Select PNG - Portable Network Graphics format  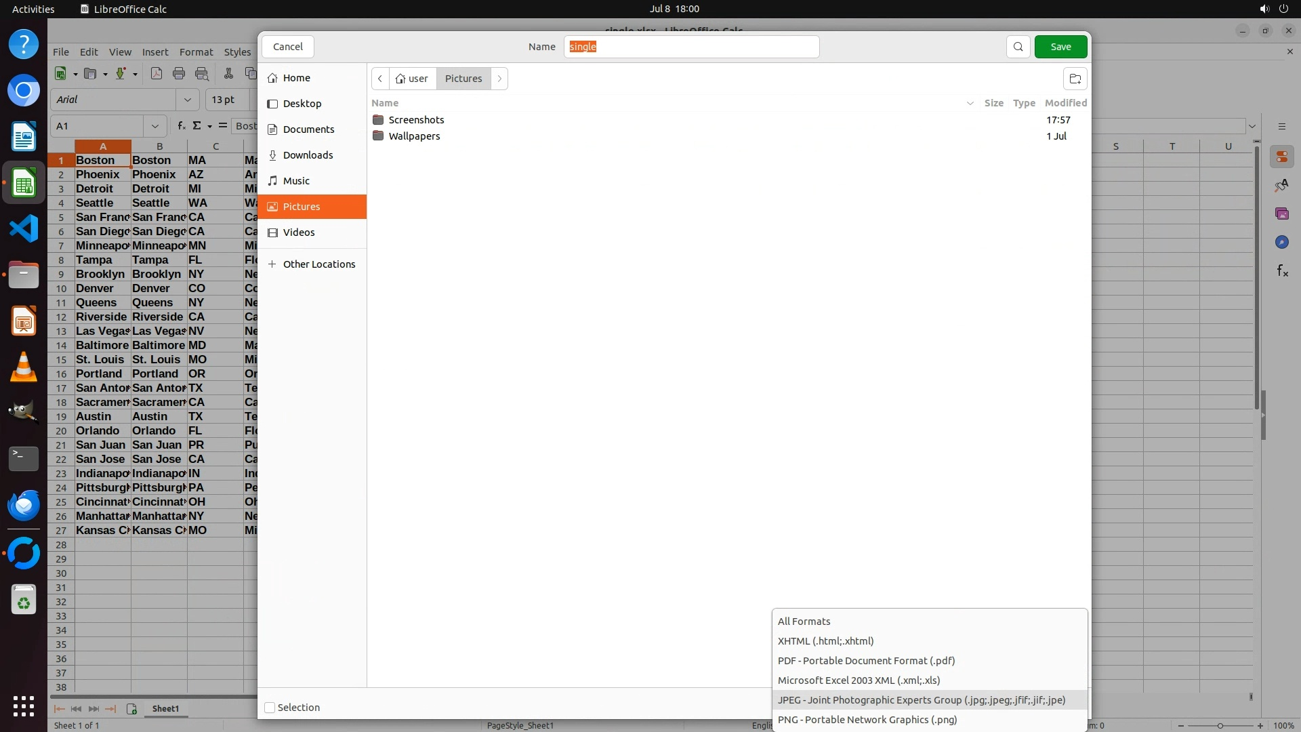(867, 720)
